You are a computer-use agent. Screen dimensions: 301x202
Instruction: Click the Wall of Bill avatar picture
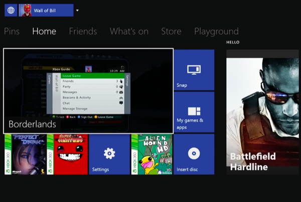pos(25,10)
